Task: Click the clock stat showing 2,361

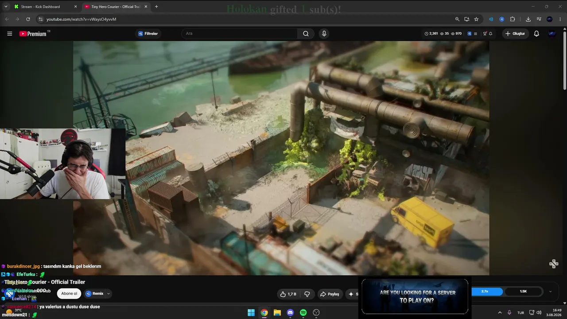Action: tap(431, 34)
